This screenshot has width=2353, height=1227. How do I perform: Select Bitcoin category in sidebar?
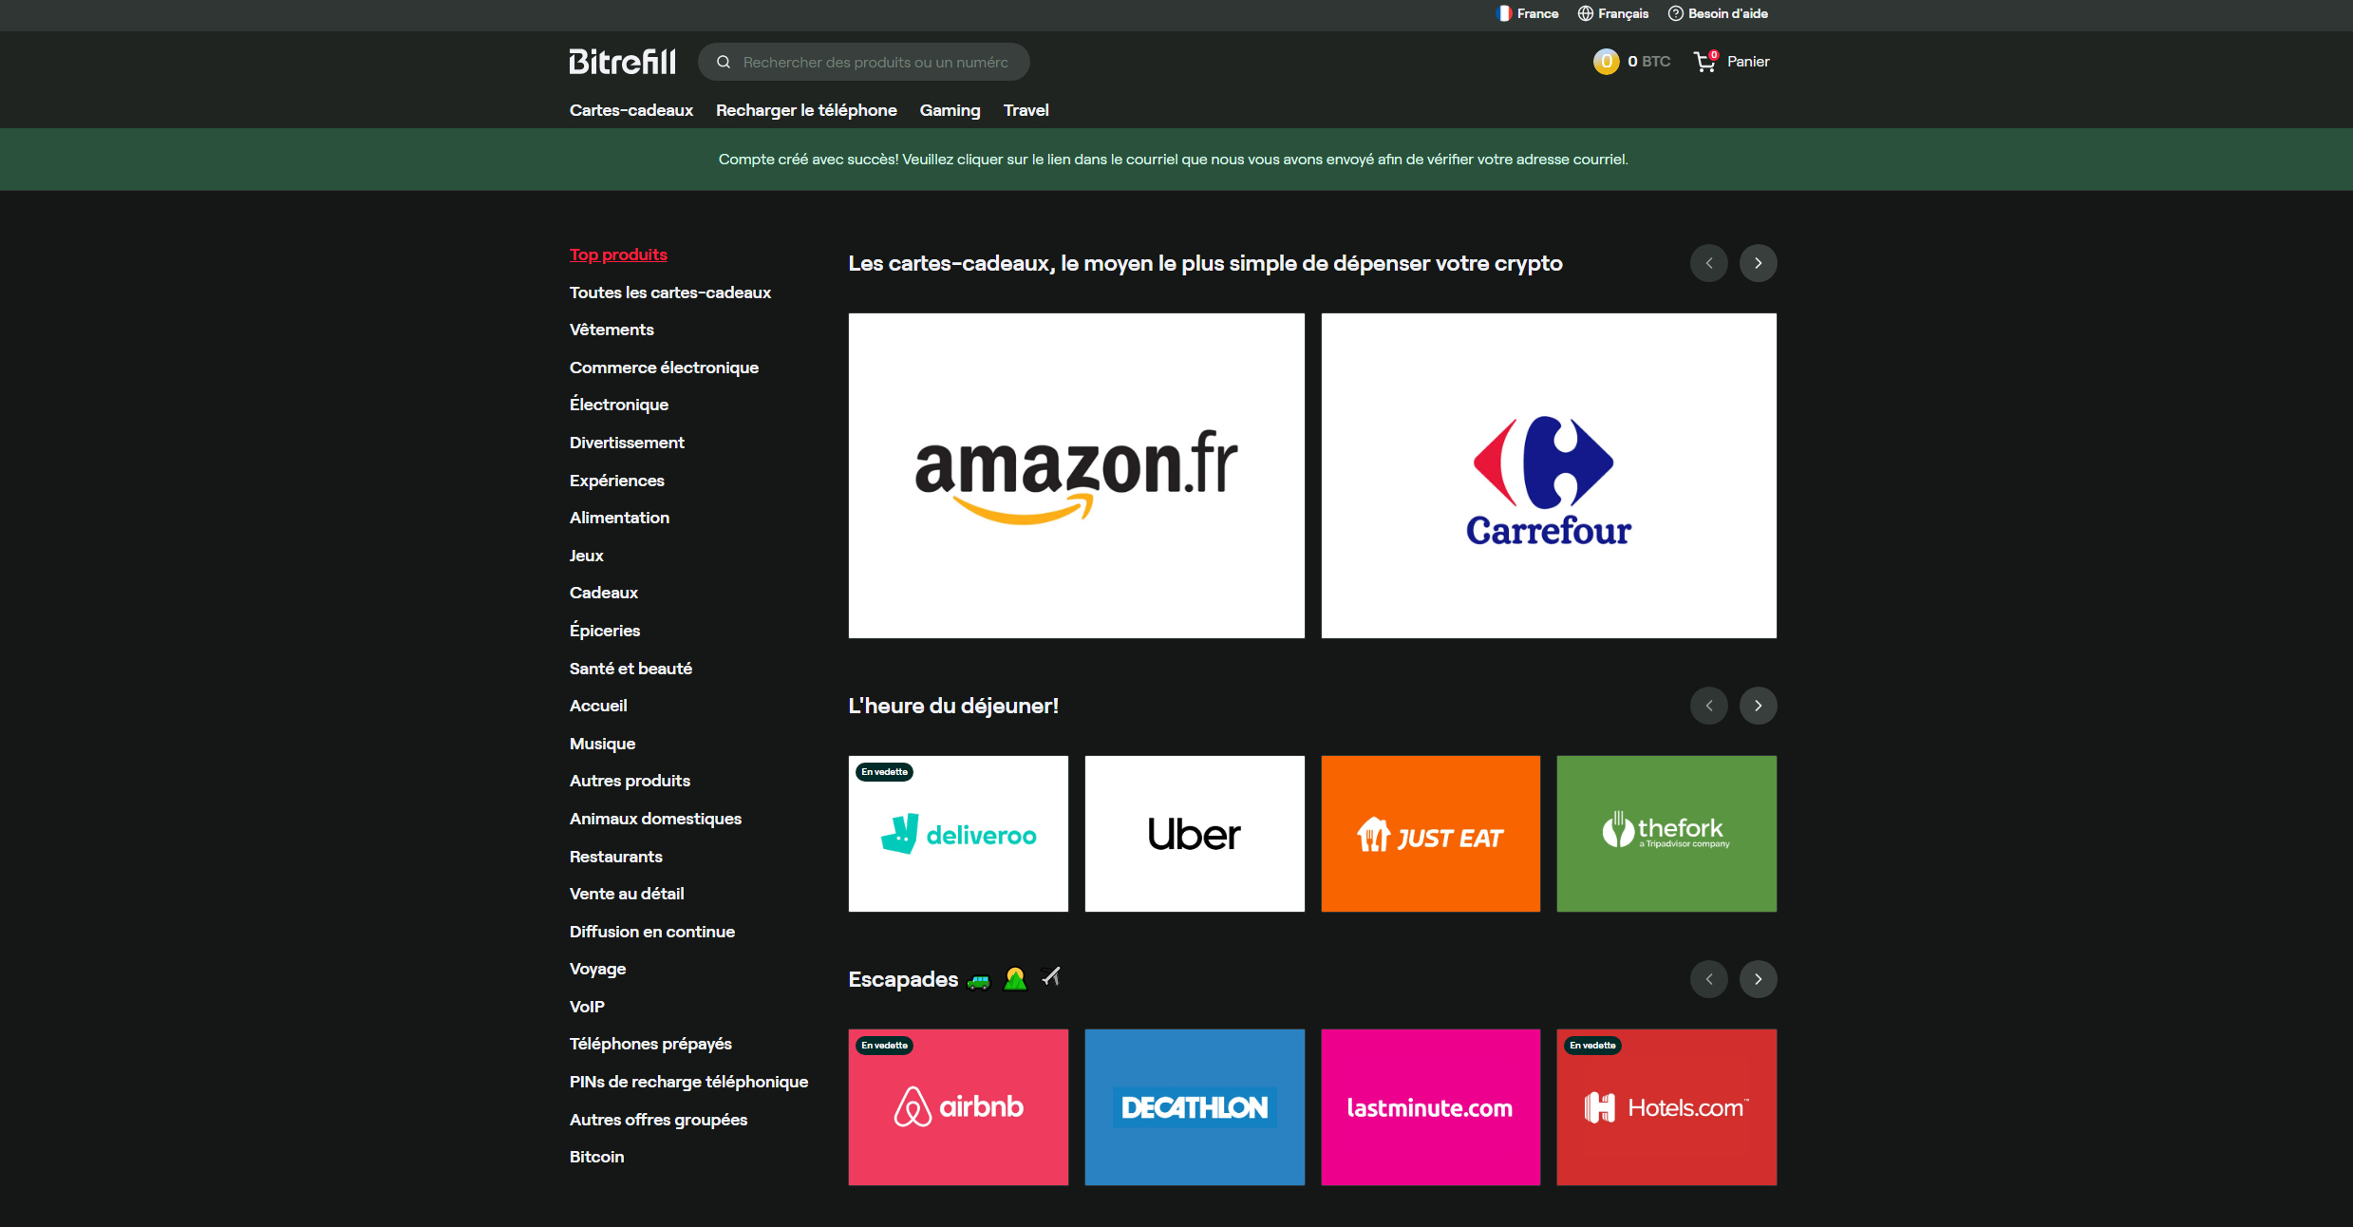pyautogui.click(x=596, y=1157)
